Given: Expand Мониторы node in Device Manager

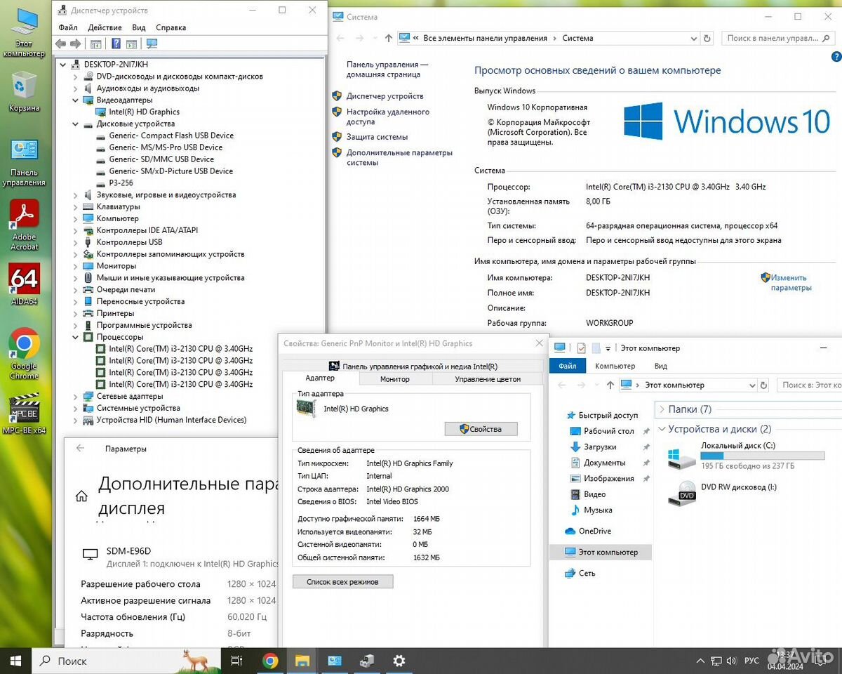Looking at the screenshot, I should coord(75,266).
